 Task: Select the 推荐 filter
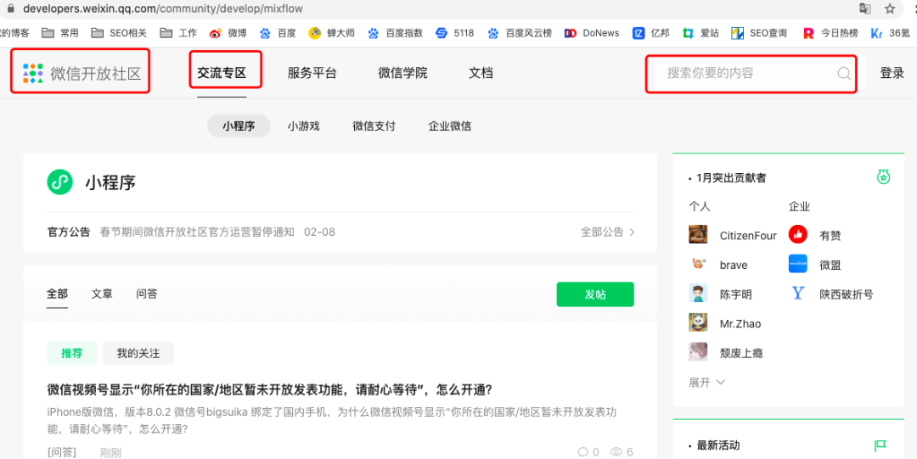(x=71, y=353)
